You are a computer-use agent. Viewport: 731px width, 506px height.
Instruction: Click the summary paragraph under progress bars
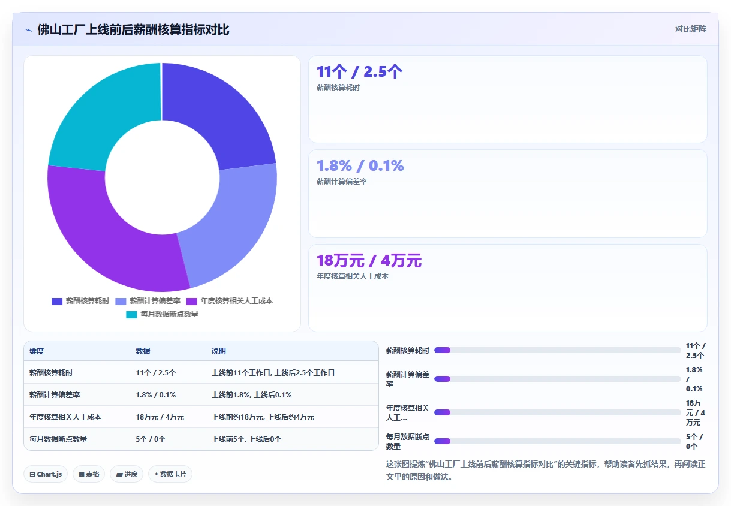click(546, 471)
